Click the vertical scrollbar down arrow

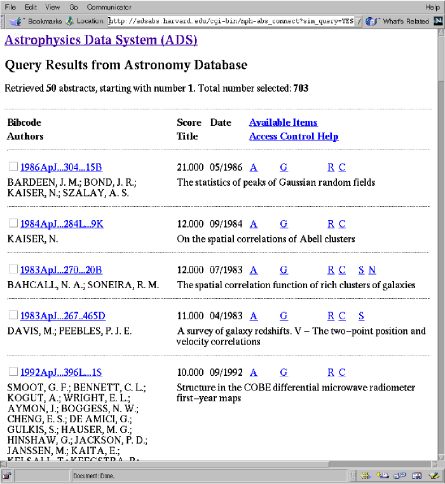pos(441,457)
